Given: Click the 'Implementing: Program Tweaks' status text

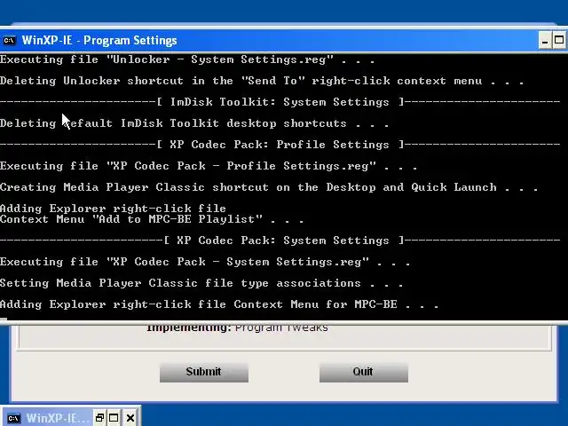Looking at the screenshot, I should [237, 327].
